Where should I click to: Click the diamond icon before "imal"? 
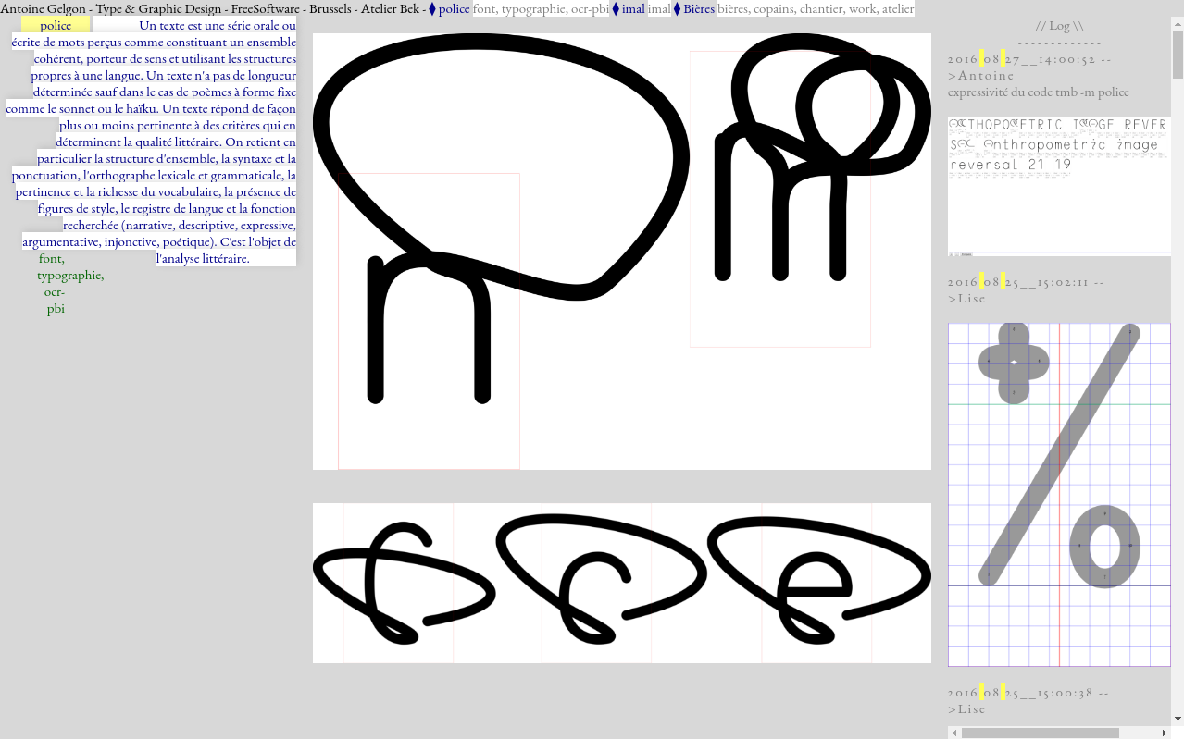pos(616,9)
